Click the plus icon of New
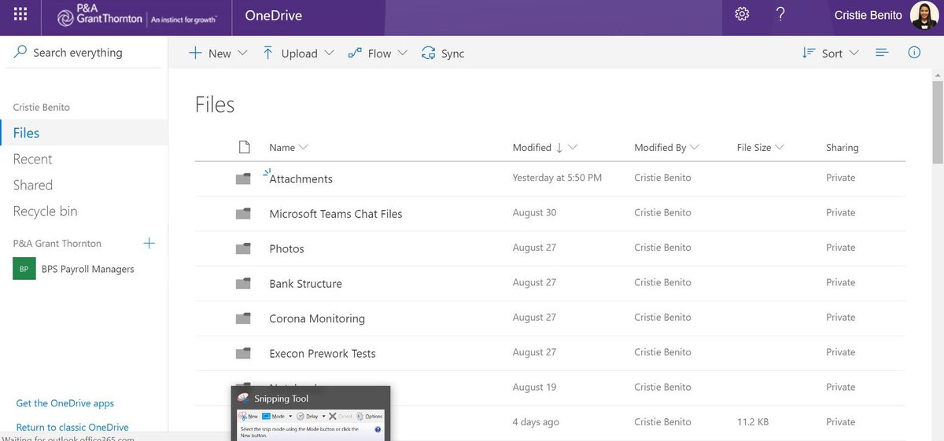Viewport: 944px width, 441px height. coord(195,53)
